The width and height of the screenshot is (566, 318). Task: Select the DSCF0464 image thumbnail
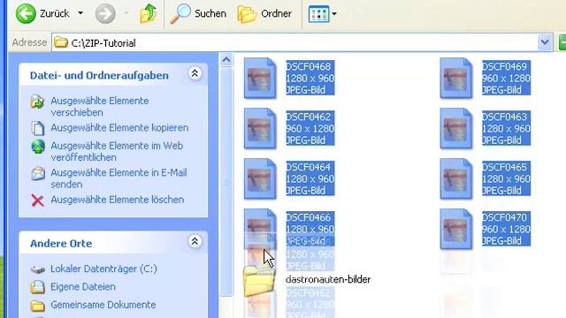(260, 179)
